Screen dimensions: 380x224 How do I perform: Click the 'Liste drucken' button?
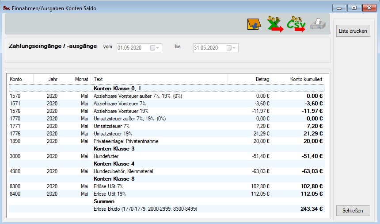(353, 31)
